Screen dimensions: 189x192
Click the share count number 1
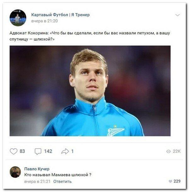72,151
